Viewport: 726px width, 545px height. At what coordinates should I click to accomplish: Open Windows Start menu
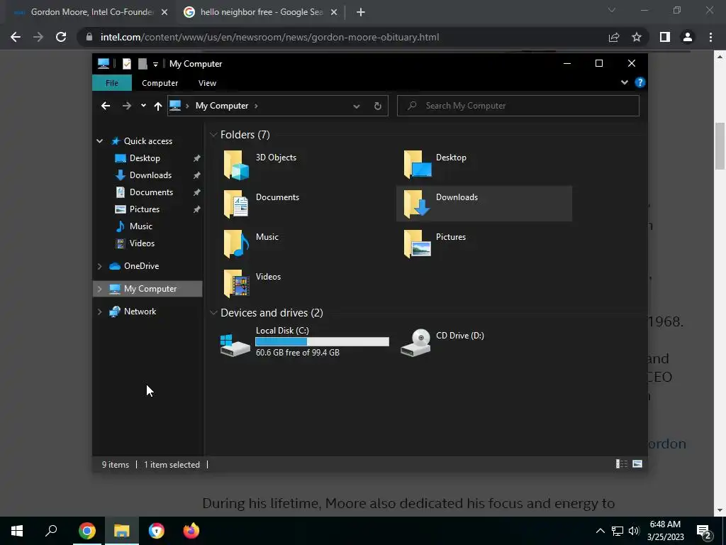(17, 531)
